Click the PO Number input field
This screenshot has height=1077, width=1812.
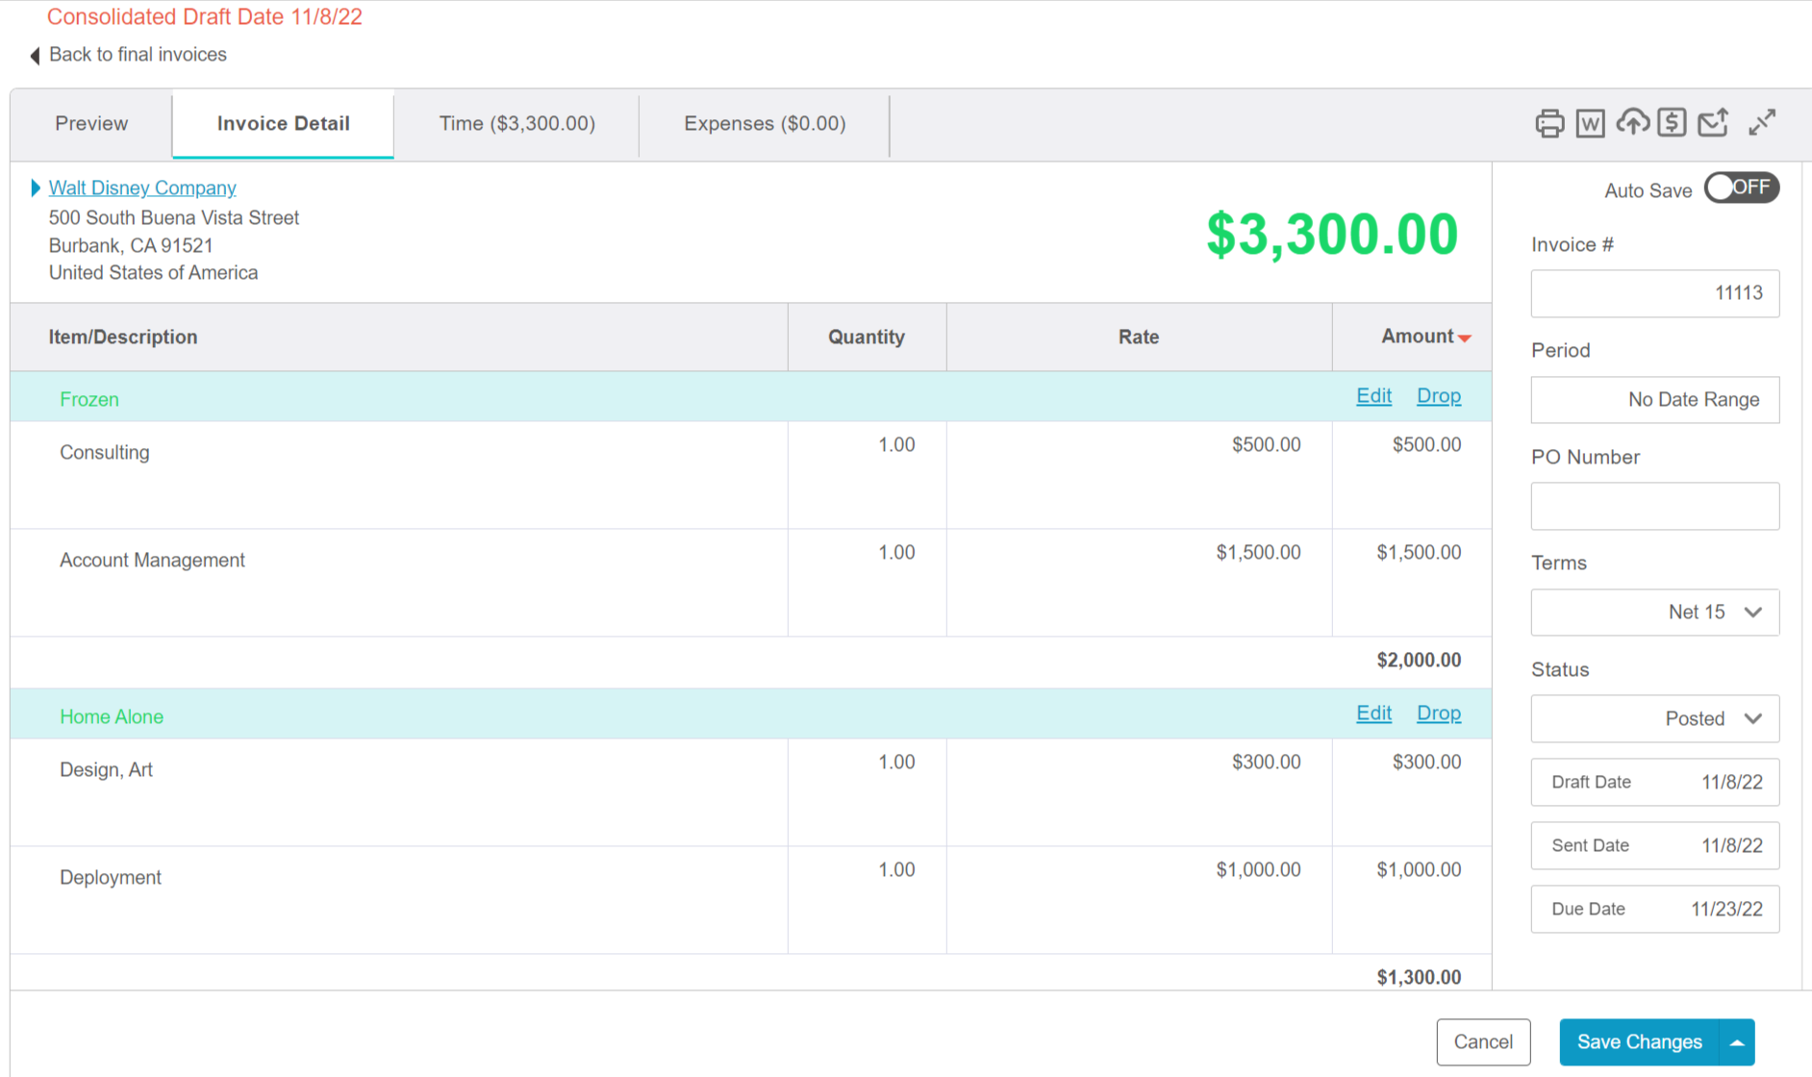(1655, 506)
